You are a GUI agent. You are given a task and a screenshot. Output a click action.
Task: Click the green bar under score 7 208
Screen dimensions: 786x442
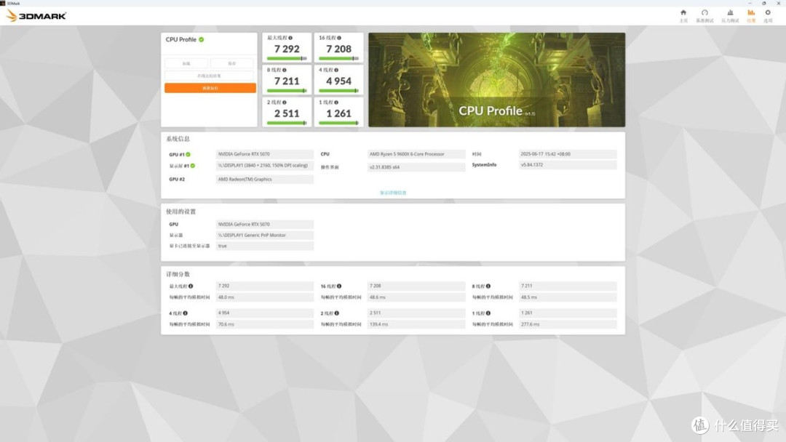[x=339, y=59]
